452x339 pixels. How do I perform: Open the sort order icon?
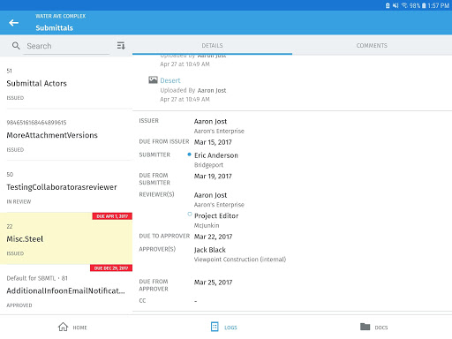coord(121,46)
